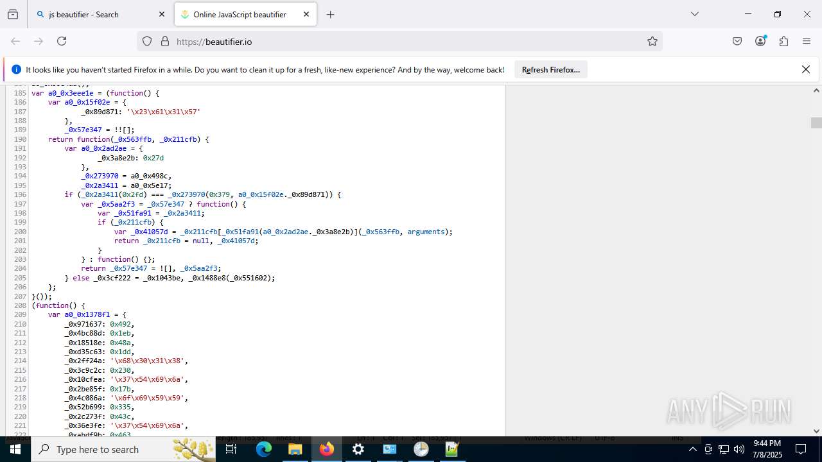Screen dimensions: 822x462
Task: Click the page scrollbar up arrow
Action: click(816, 90)
